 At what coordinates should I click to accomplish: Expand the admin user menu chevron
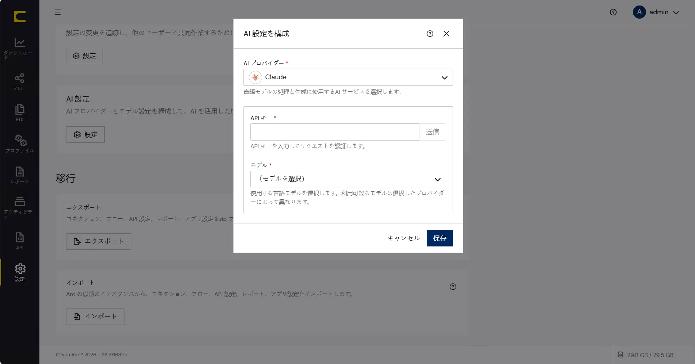676,12
